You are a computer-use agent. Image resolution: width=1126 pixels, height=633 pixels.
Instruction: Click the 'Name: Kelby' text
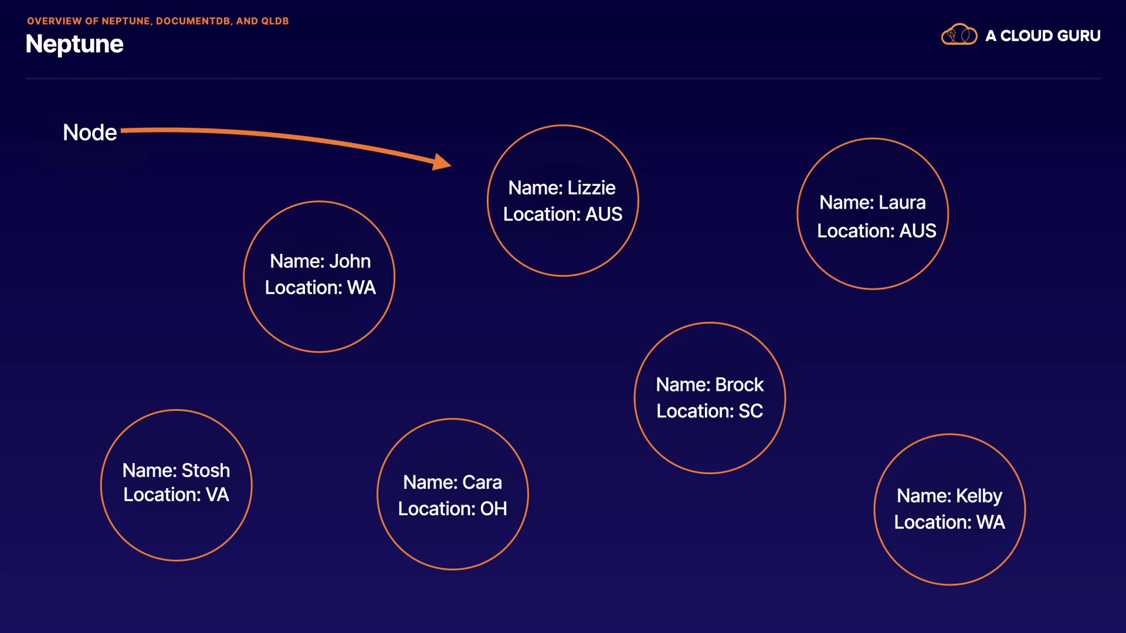pos(949,496)
